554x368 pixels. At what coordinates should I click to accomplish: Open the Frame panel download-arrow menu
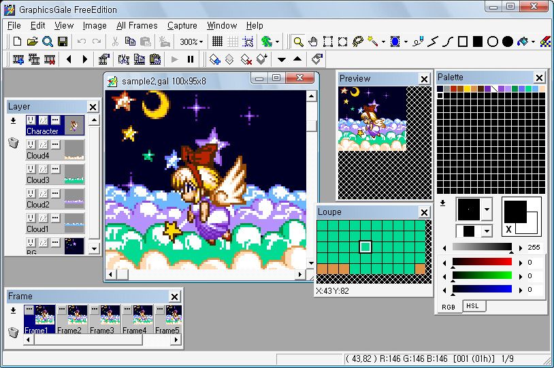point(13,310)
